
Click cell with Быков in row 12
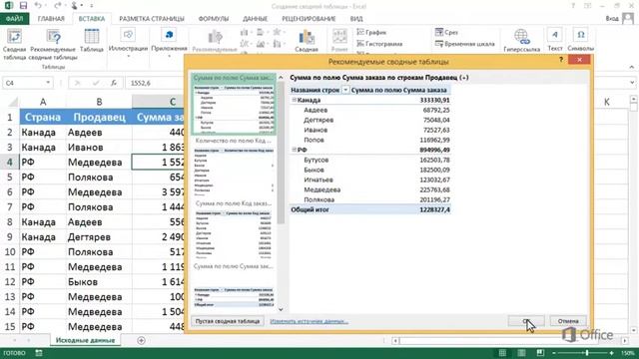point(99,281)
